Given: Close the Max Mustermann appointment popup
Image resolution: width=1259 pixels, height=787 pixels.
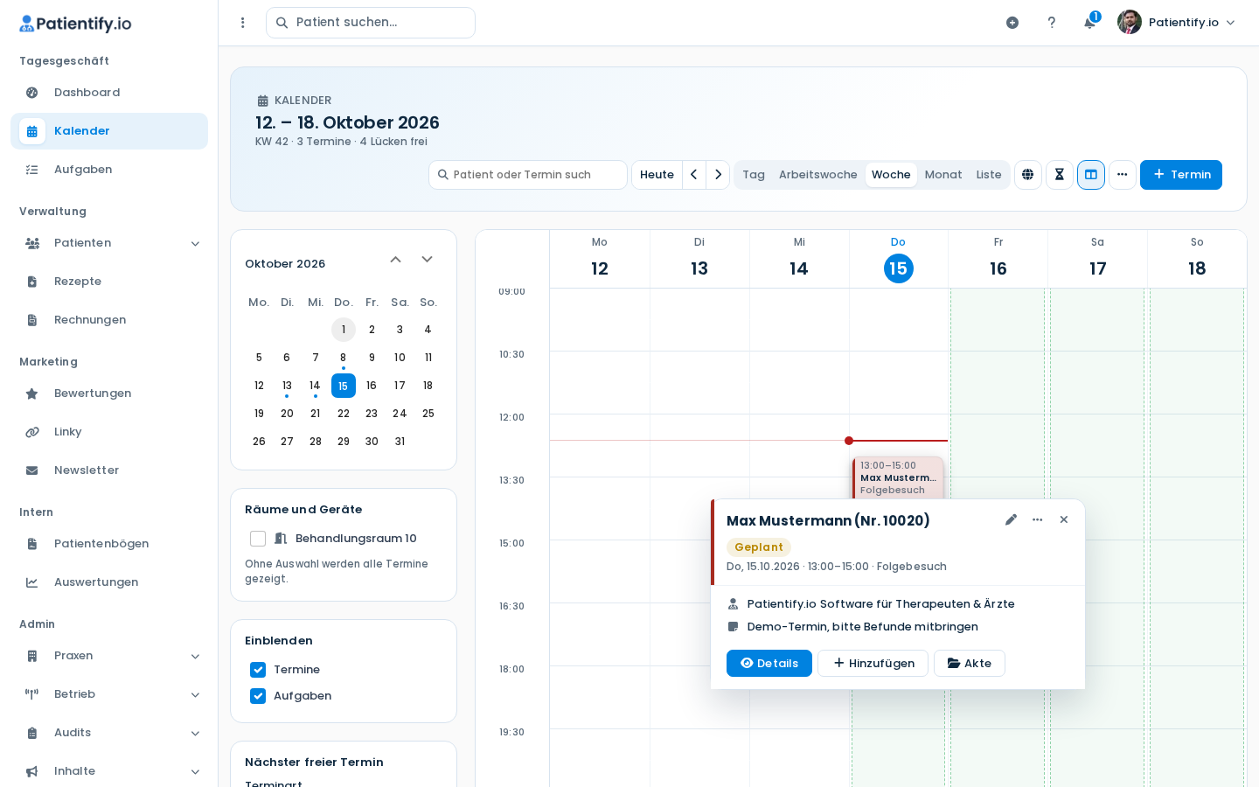Looking at the screenshot, I should [x=1064, y=519].
